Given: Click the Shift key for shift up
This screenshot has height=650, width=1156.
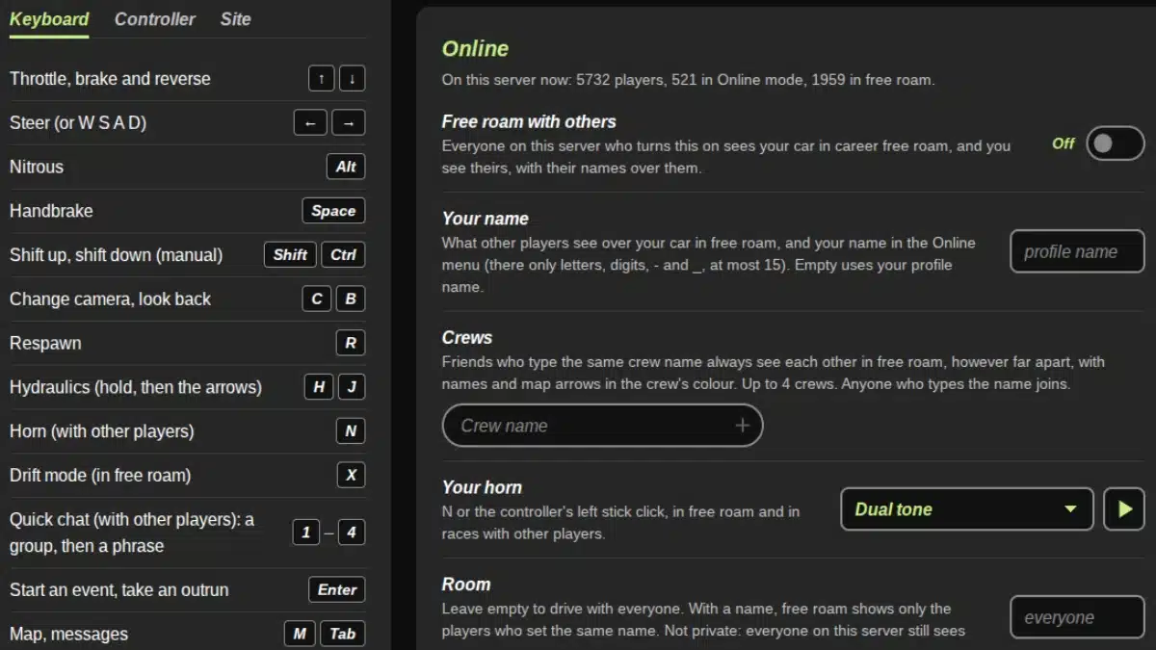Looking at the screenshot, I should coord(290,255).
